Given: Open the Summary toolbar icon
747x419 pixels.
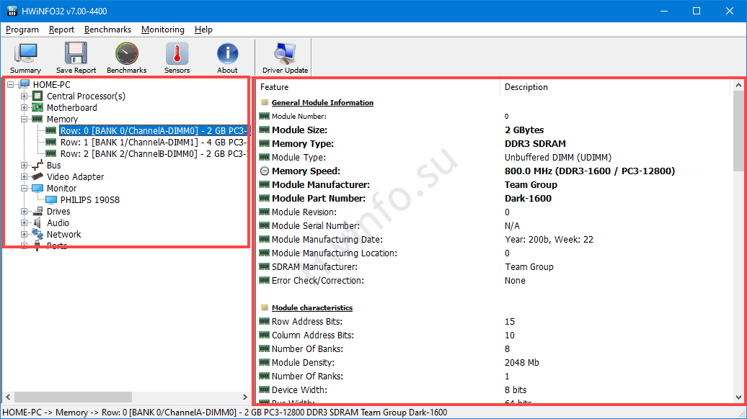Looking at the screenshot, I should (x=26, y=58).
